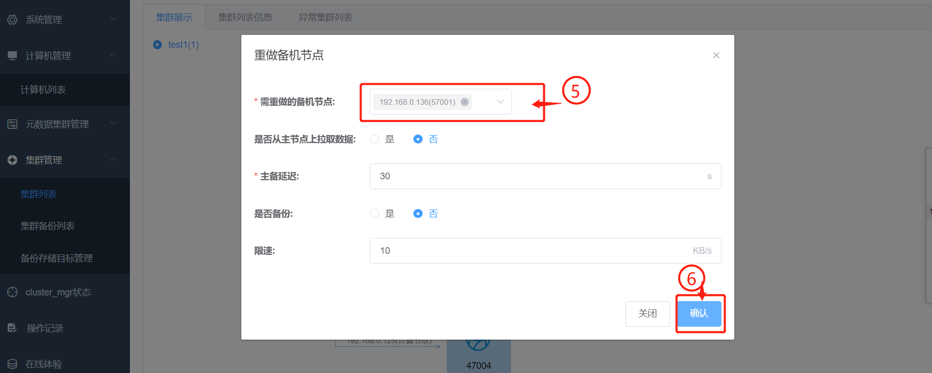Viewport: 932px width, 373px height.
Task: Select 否 for 是否从主节点上拉取数据
Action: pyautogui.click(x=418, y=139)
